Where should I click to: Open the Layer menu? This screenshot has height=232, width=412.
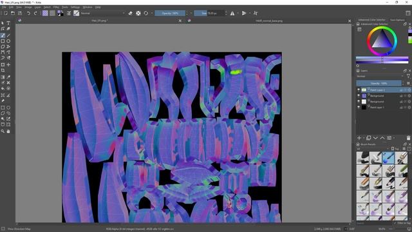[x=37, y=7]
